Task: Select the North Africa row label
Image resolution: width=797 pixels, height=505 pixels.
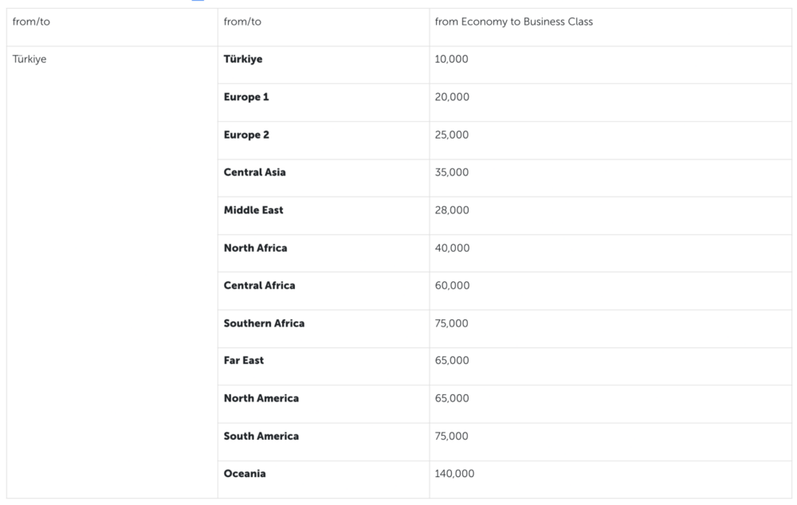Action: (255, 249)
